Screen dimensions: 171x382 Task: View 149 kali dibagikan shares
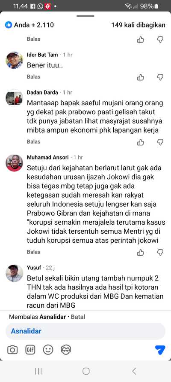tap(139, 25)
